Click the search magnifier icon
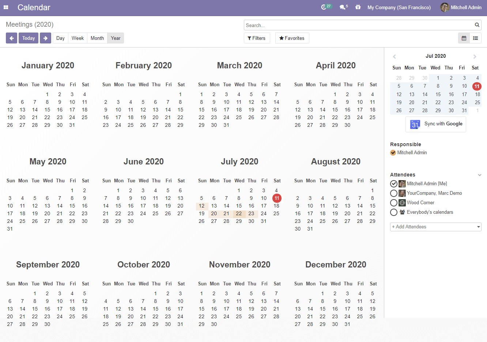Screen dimensions: 487x342 [477, 25]
